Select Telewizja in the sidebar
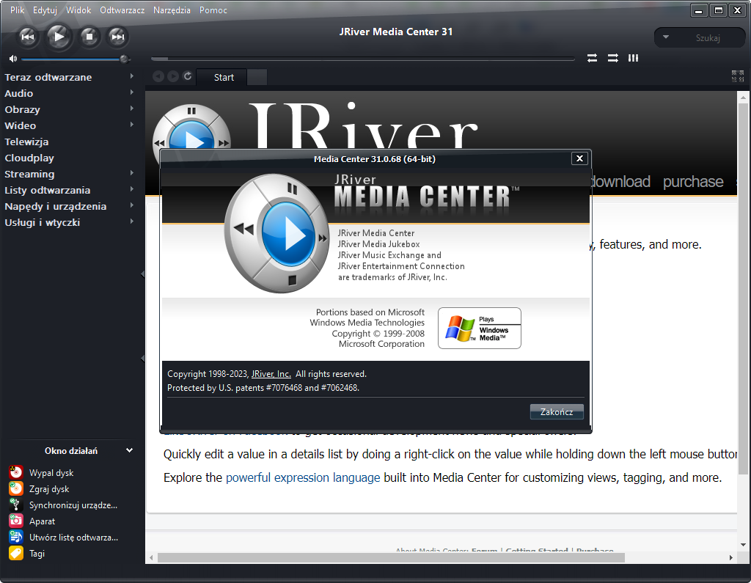The height and width of the screenshot is (583, 751). point(26,142)
